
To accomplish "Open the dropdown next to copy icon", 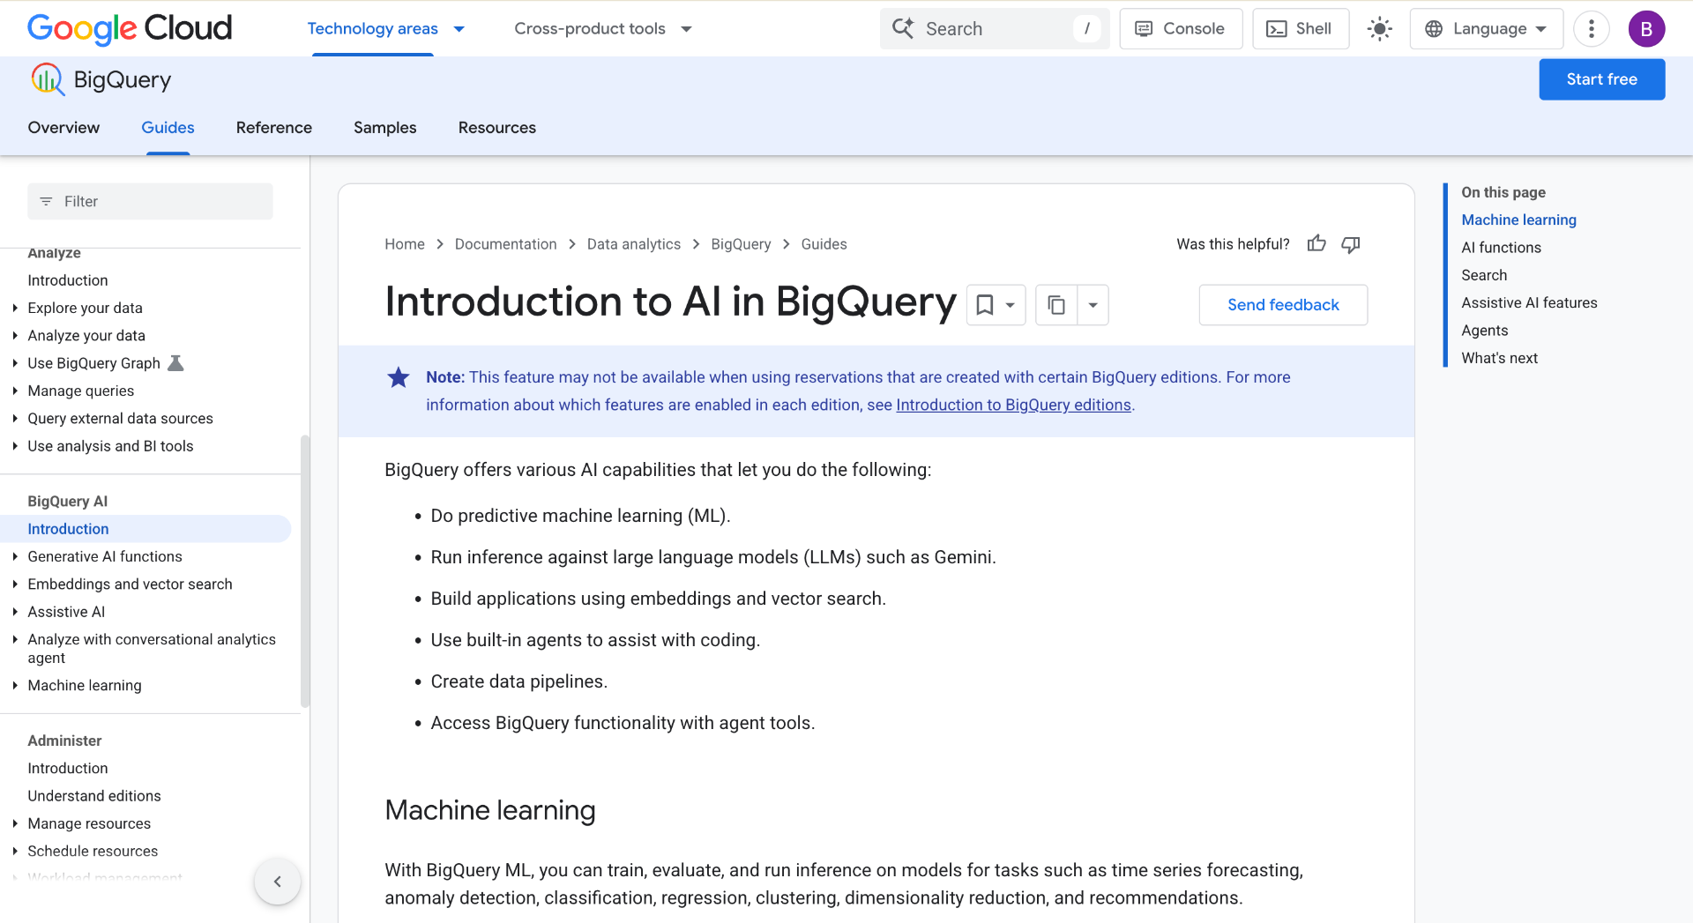I will click(x=1093, y=305).
